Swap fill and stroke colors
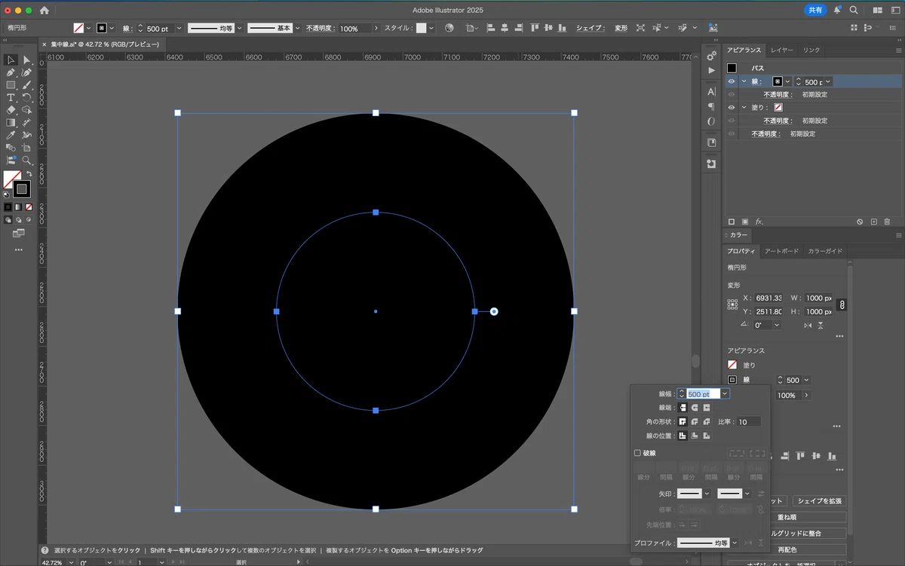 (x=28, y=174)
